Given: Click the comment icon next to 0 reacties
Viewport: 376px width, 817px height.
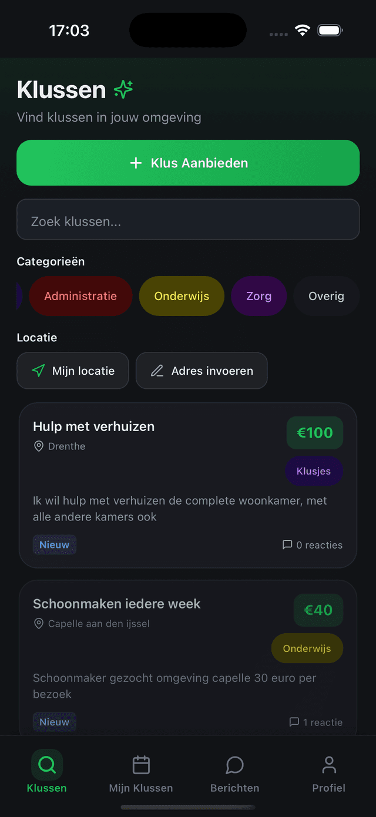Looking at the screenshot, I should [287, 544].
